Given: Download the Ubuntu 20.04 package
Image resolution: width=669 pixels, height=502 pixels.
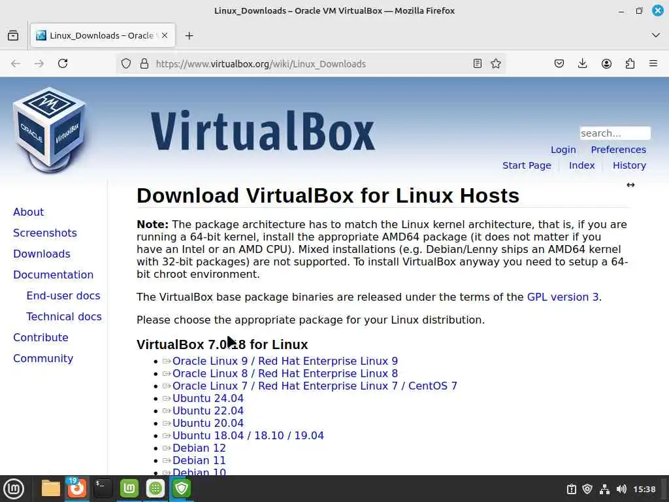Looking at the screenshot, I should [x=208, y=423].
